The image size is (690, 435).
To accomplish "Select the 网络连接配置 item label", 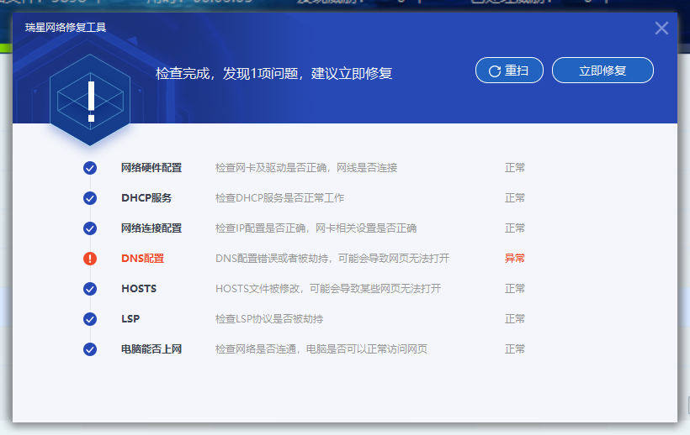I will 151,228.
